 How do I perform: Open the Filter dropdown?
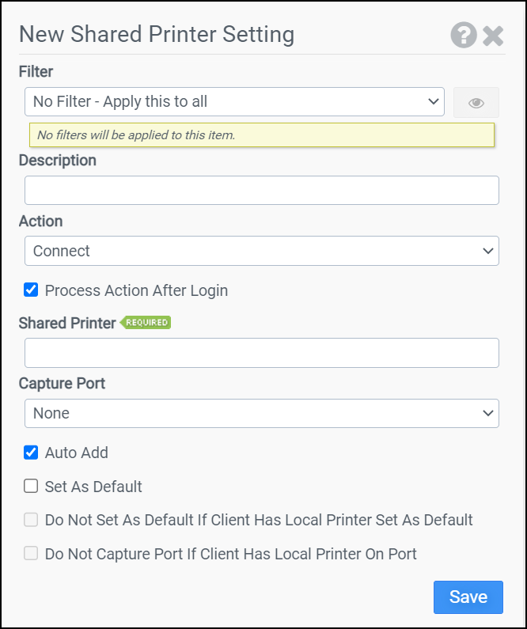click(x=234, y=102)
